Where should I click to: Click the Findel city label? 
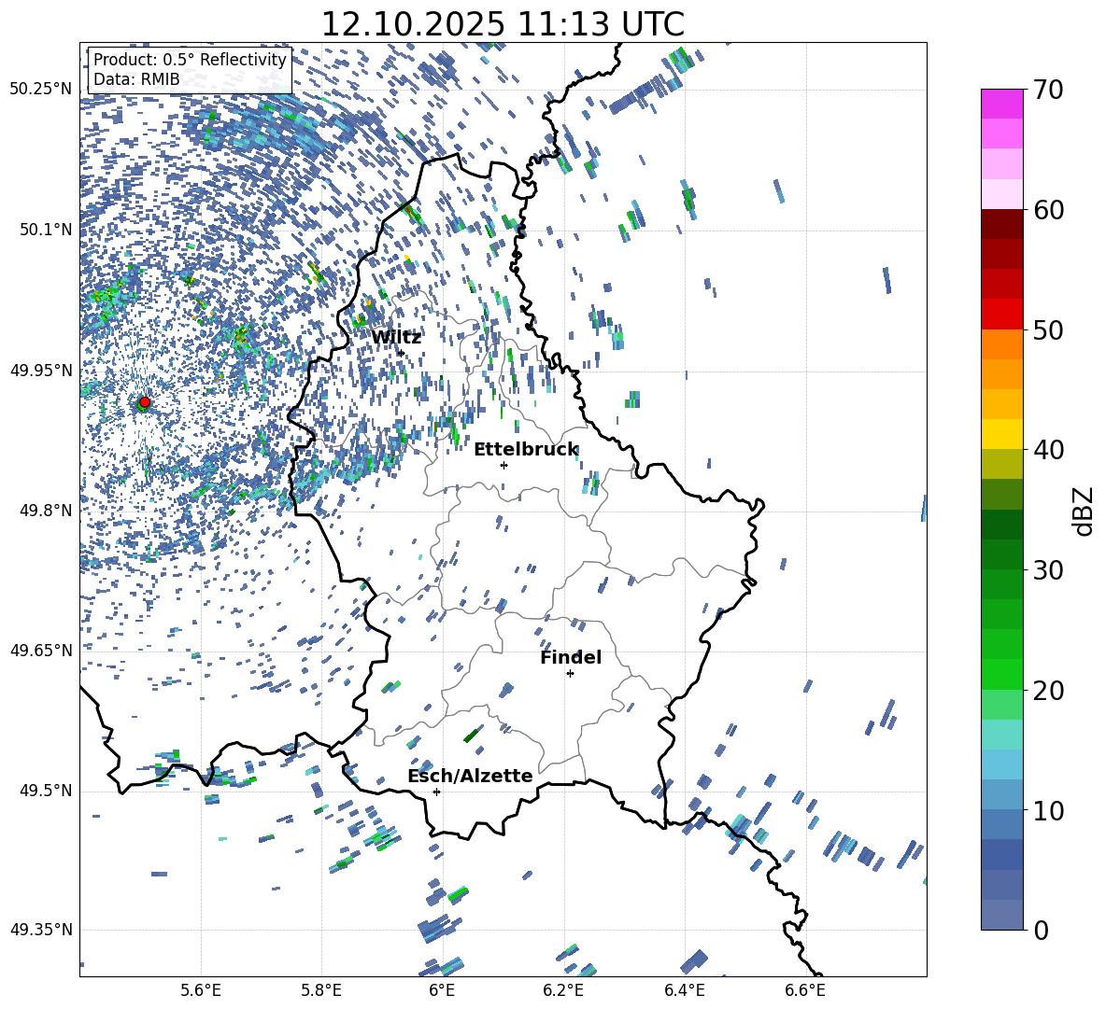pyautogui.click(x=571, y=657)
